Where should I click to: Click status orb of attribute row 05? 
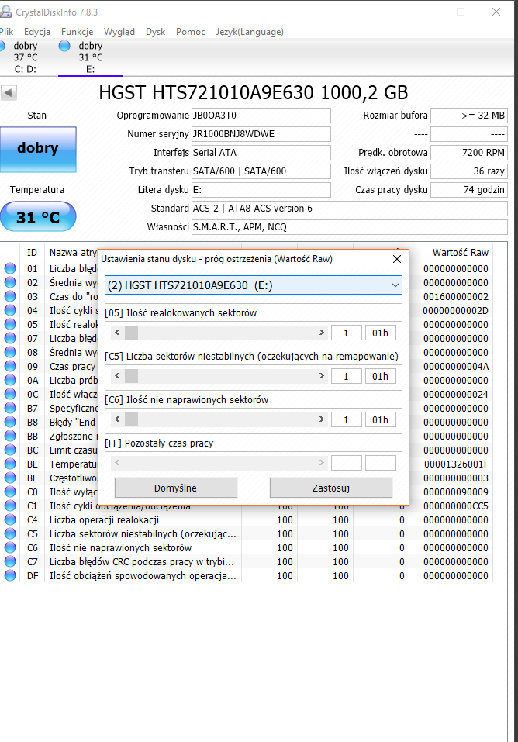[x=10, y=325]
